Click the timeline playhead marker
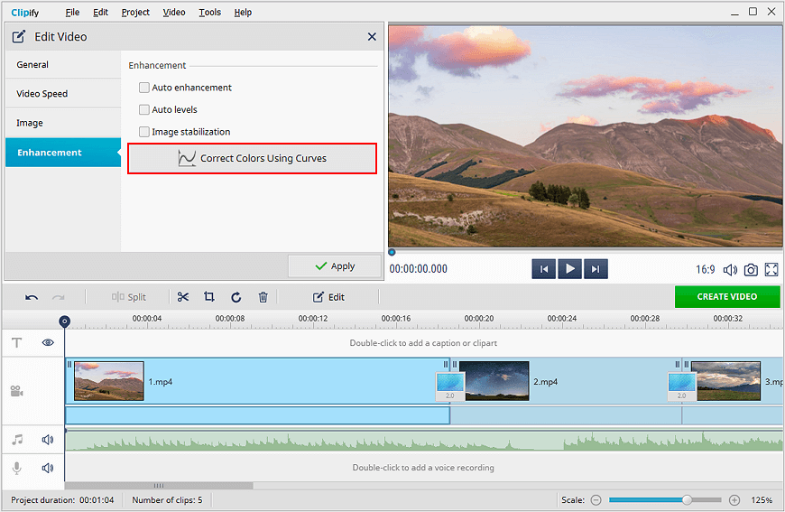Screen dimensions: 785x512 [x=65, y=321]
